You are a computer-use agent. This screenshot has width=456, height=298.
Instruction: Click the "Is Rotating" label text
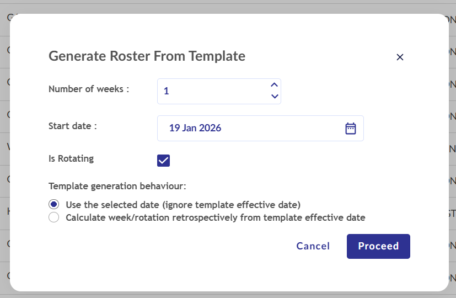pos(71,159)
